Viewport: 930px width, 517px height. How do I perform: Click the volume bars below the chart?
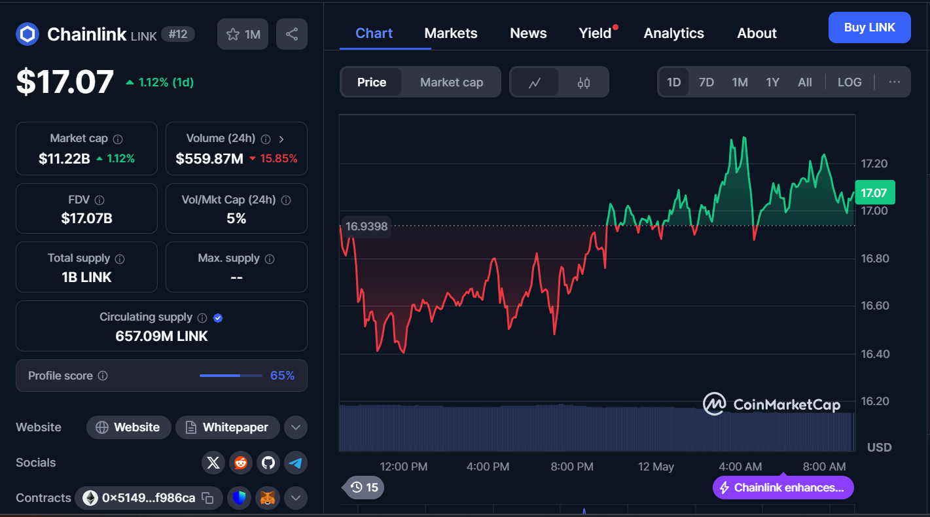[596, 428]
